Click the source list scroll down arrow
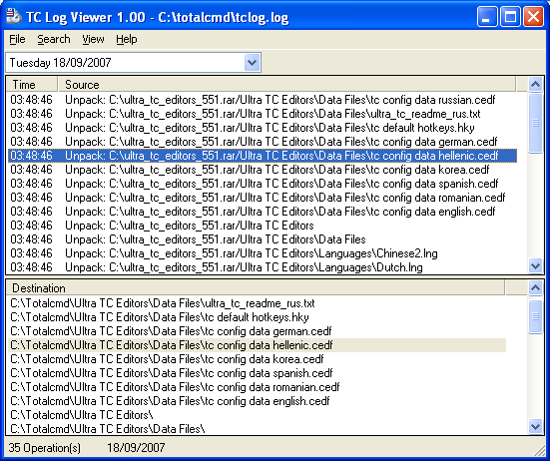550x461 pixels. tap(535, 266)
